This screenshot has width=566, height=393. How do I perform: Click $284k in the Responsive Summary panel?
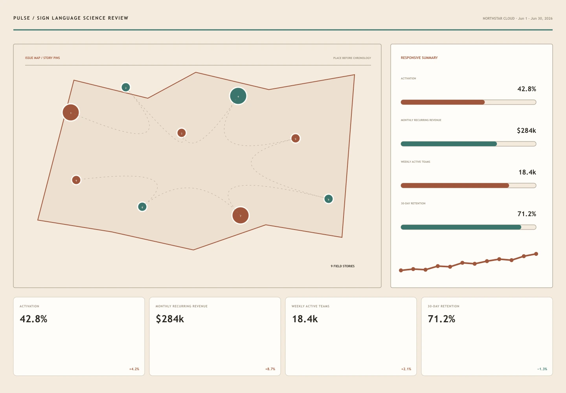tap(526, 130)
